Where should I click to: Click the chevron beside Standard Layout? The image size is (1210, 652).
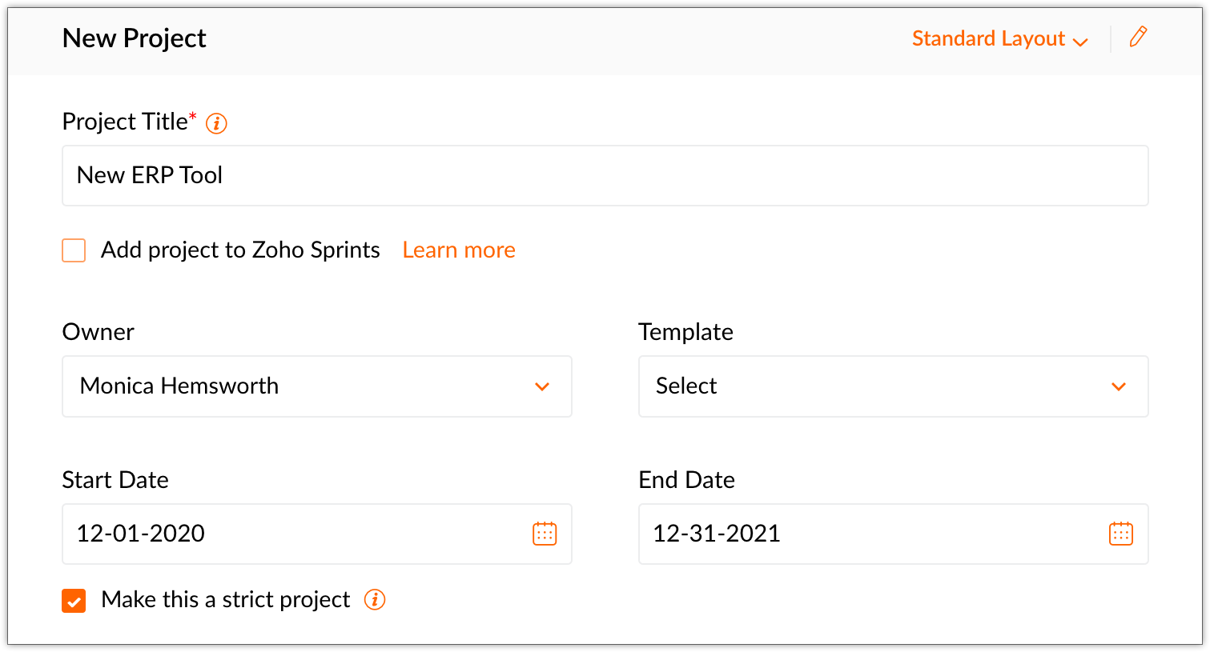pos(1080,42)
